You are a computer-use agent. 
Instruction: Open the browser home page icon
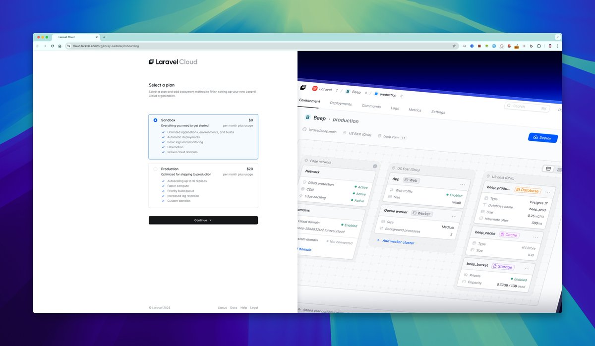tap(59, 46)
